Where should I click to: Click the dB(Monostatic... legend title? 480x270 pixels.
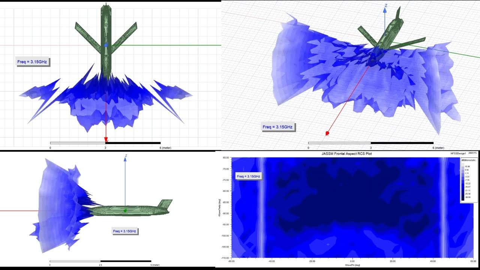pos(469,160)
